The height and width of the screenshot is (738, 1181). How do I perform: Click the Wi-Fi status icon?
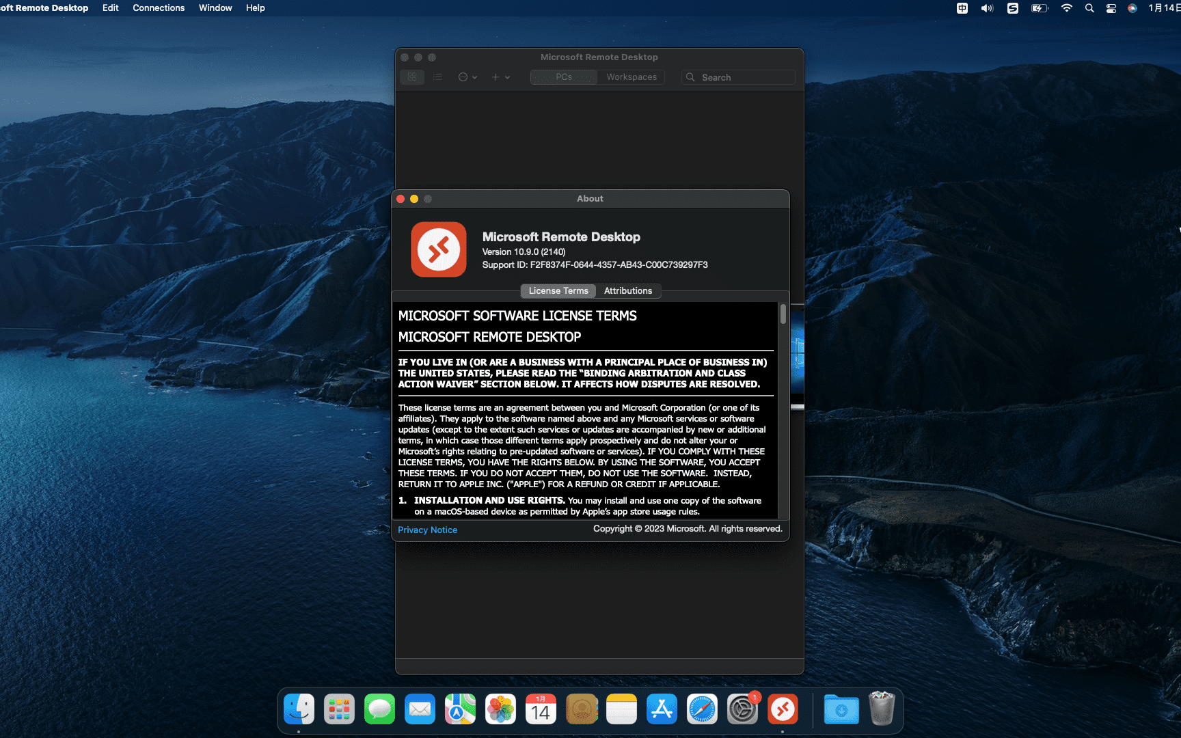(1066, 8)
